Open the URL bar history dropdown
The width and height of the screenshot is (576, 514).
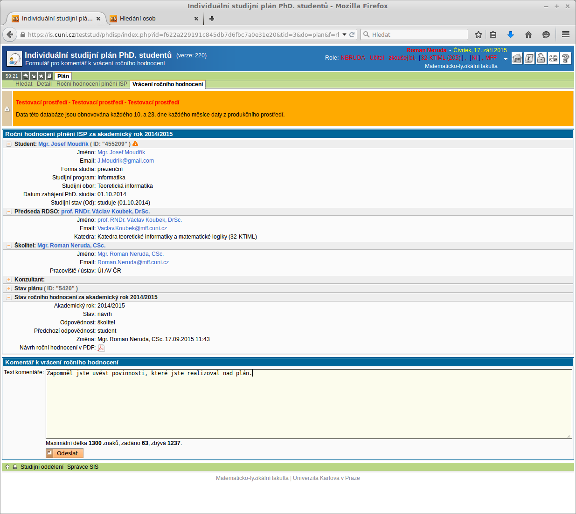[344, 34]
